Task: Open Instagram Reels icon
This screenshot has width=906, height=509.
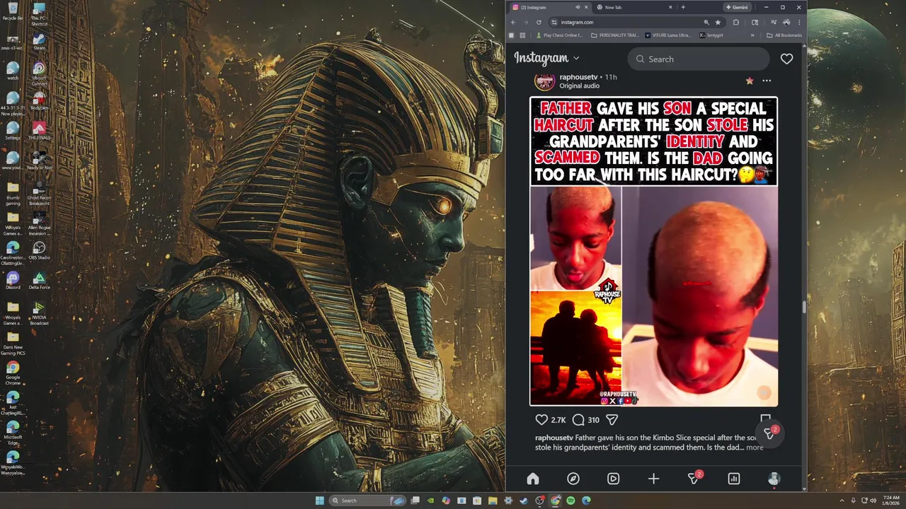Action: tap(613, 479)
